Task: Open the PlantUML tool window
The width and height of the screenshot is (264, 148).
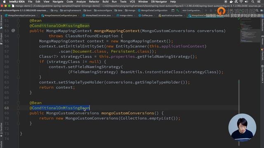Action: click(x=262, y=55)
